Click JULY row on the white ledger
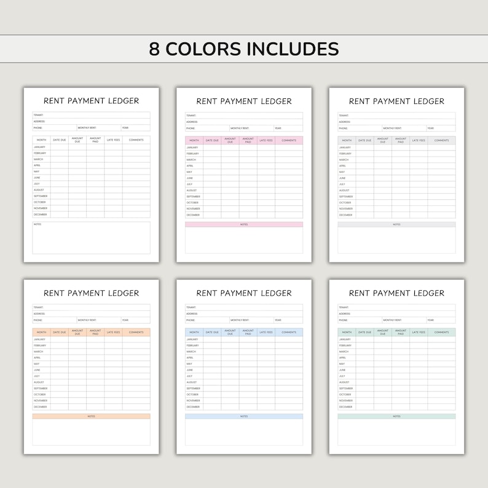The image size is (488, 488). pyautogui.click(x=91, y=184)
